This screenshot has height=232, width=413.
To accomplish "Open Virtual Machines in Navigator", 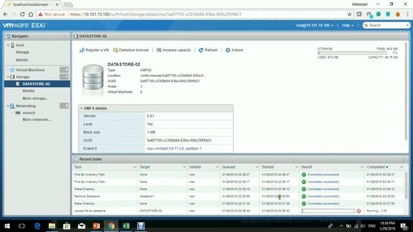I will coord(30,70).
